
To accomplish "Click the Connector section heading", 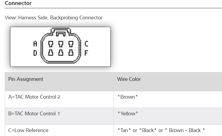I will pos(18,3).
